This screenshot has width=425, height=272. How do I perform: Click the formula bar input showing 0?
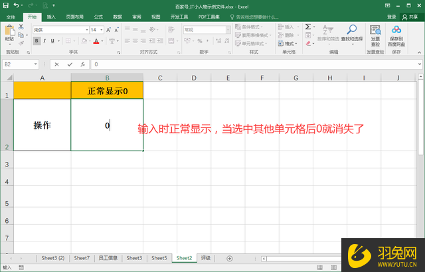(255, 64)
